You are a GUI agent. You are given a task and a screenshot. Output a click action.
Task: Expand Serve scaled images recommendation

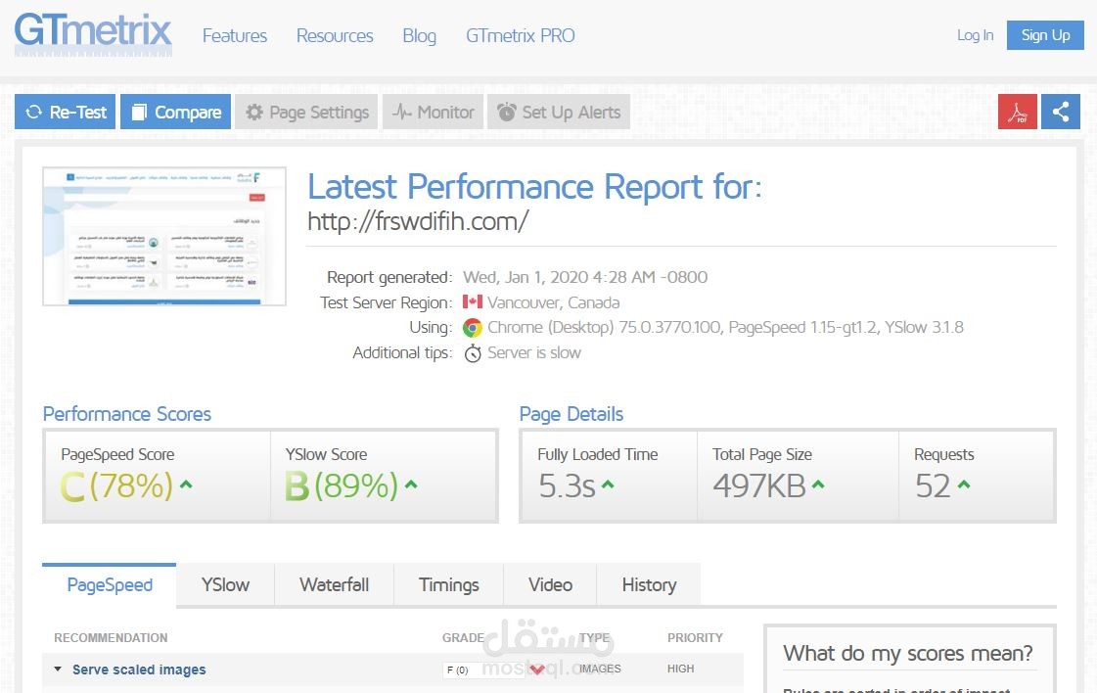[58, 670]
